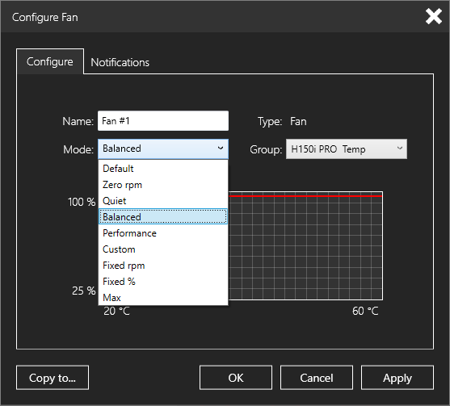Choose the Fixed % option

tap(163, 282)
